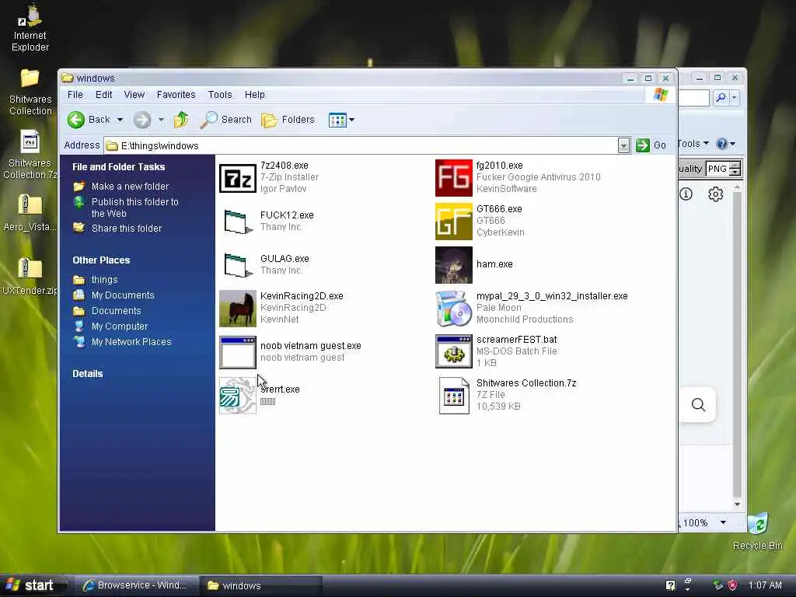Click the windows taskbar button

coord(261,585)
